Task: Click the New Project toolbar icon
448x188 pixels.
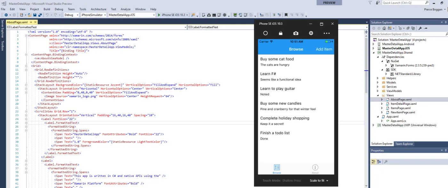Action: pos(21,15)
